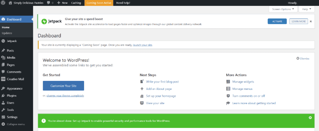Click the Collapse menu arrow icon

coord(3,124)
